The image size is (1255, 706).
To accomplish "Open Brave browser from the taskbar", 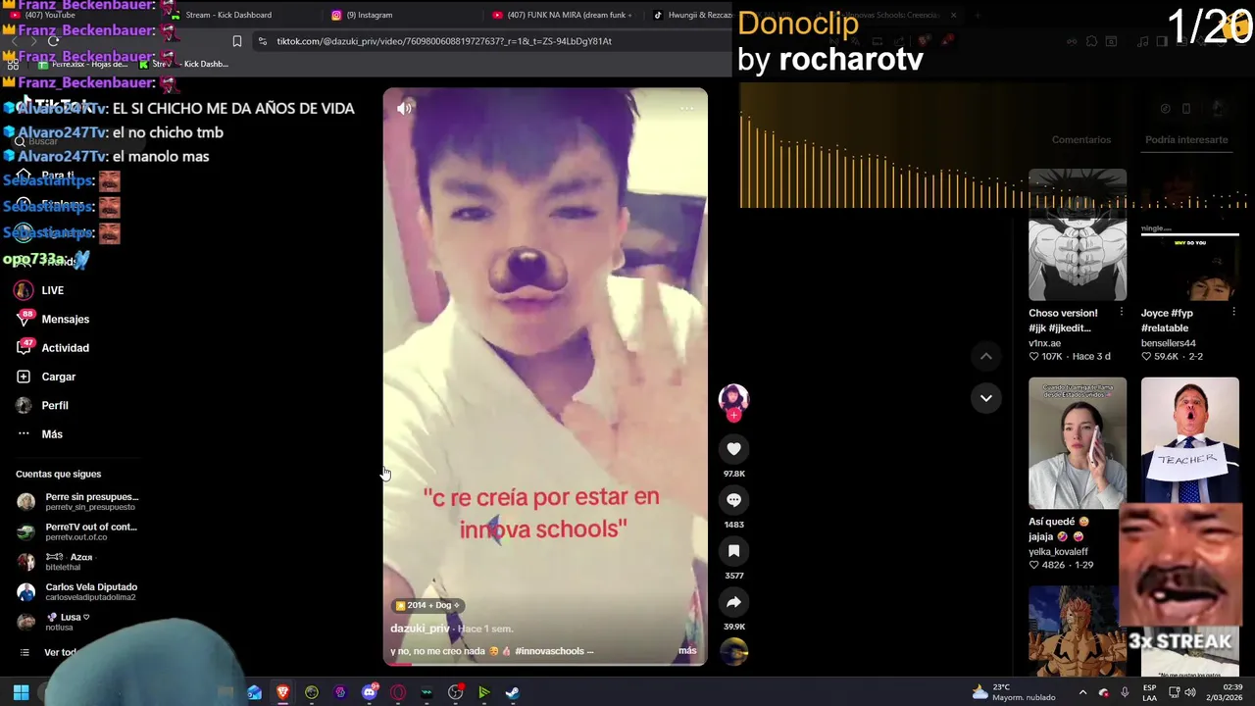I will (282, 692).
